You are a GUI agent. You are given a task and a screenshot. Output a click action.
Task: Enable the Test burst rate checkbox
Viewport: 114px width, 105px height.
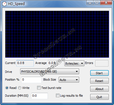[x=39, y=88]
